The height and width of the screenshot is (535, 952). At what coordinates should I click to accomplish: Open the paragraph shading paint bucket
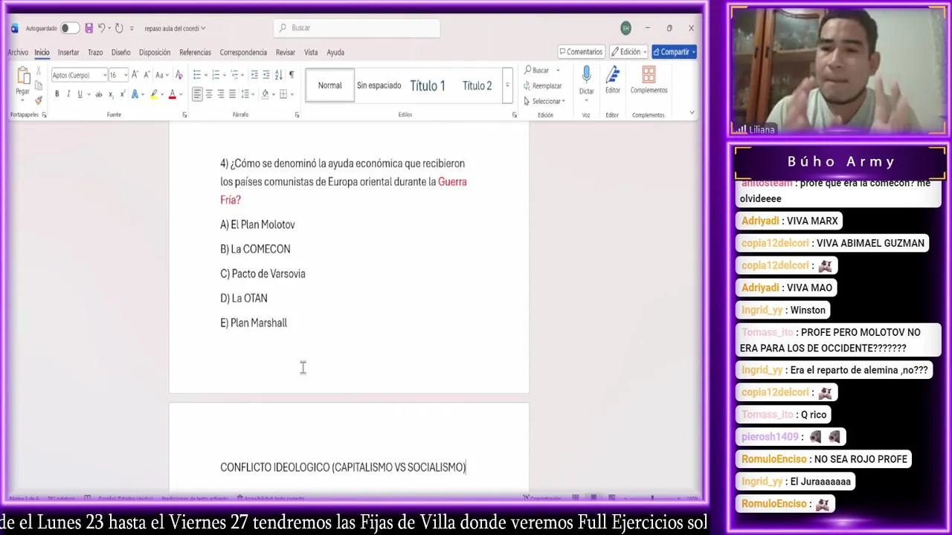(x=265, y=94)
